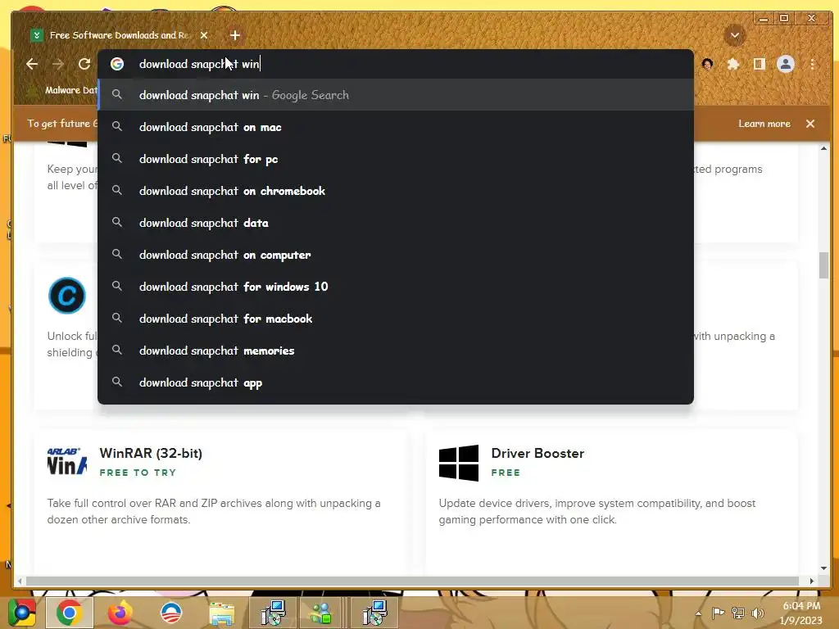Click the scroll up arrow of page
Image resolution: width=839 pixels, height=629 pixels.
[x=823, y=148]
